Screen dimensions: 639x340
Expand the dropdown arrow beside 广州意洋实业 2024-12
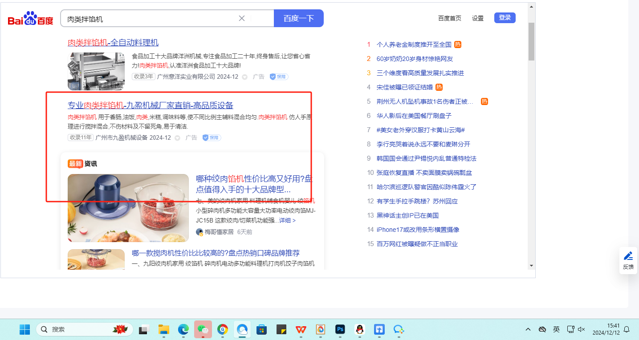[244, 77]
